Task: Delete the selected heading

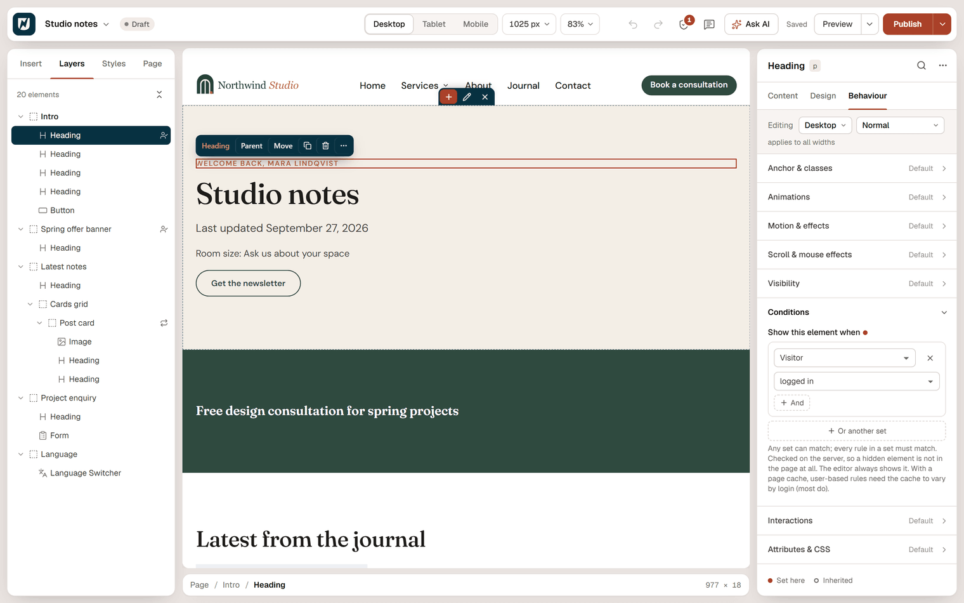Action: 325,146
